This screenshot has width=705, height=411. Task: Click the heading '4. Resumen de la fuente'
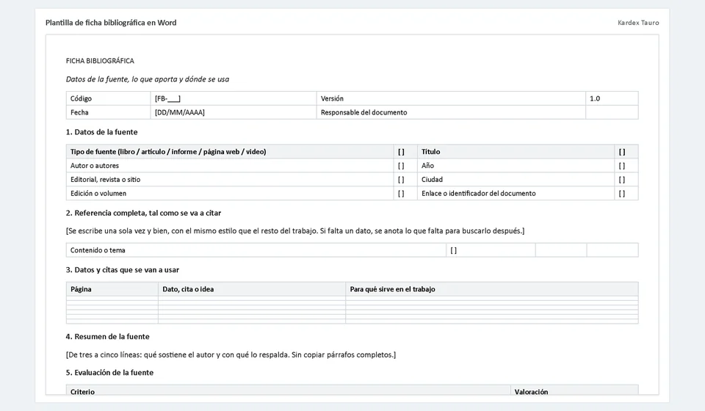(x=107, y=336)
